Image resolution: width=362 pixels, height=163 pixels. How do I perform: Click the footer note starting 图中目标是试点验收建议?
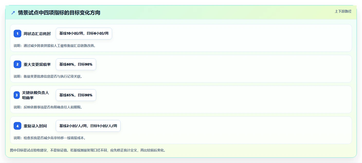pos(88,150)
